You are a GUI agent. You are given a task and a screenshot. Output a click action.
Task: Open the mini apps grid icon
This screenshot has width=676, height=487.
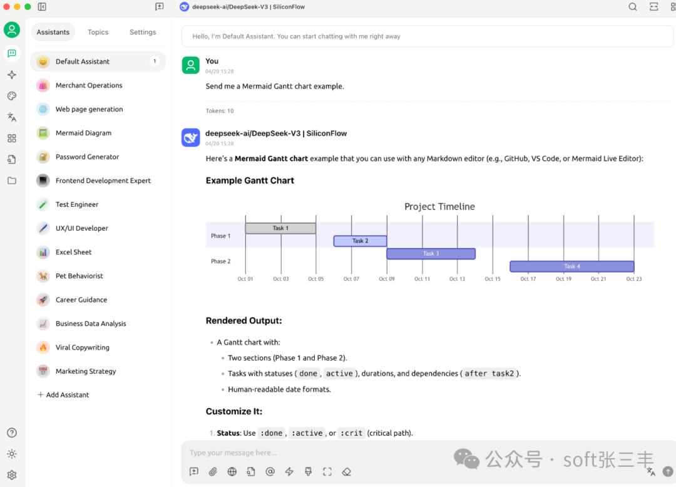pyautogui.click(x=12, y=138)
